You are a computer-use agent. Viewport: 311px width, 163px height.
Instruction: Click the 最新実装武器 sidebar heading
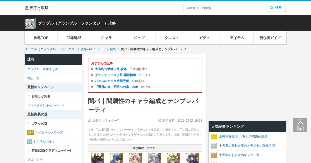[x=53, y=114]
